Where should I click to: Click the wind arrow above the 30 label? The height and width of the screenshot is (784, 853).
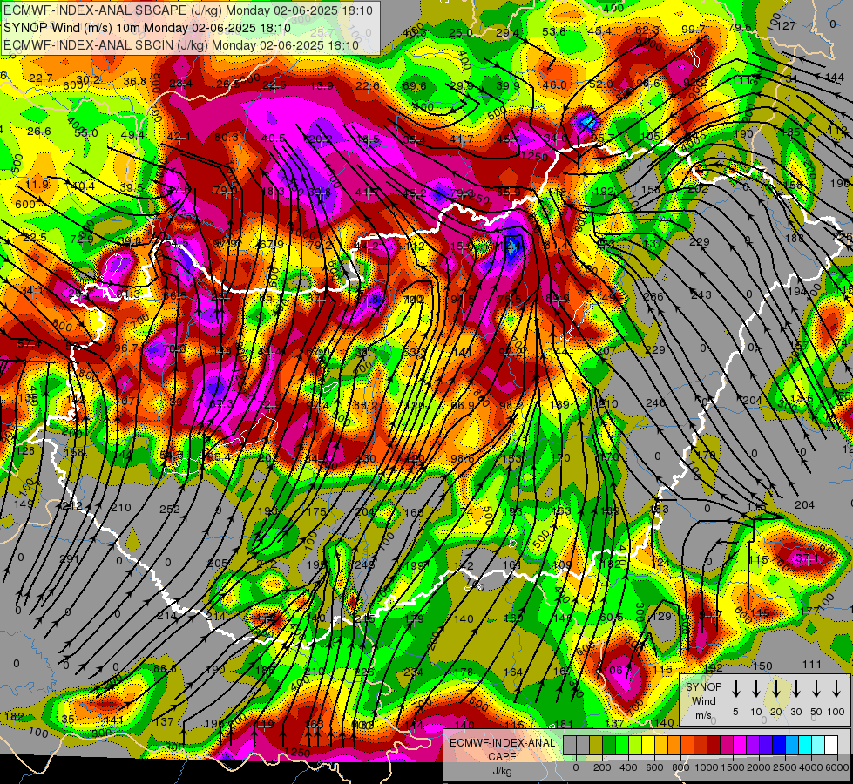[x=795, y=689]
